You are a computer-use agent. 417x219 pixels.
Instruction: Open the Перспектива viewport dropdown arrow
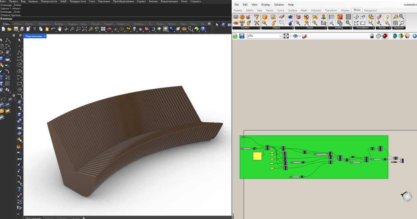(x=45, y=36)
